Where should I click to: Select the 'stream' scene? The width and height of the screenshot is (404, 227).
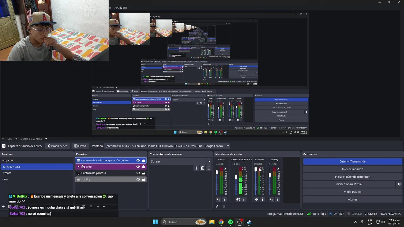click(x=37, y=173)
